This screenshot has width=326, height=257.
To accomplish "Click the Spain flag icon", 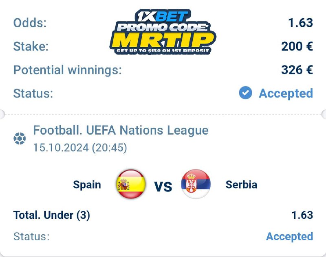I will pos(131,185).
